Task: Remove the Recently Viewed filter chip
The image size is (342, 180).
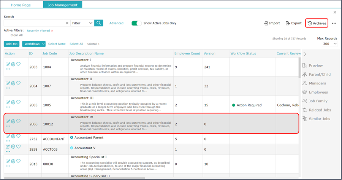Action: tap(52, 30)
